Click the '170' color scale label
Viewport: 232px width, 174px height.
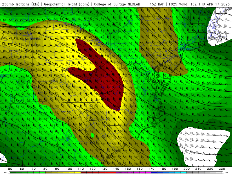[x=151, y=169]
